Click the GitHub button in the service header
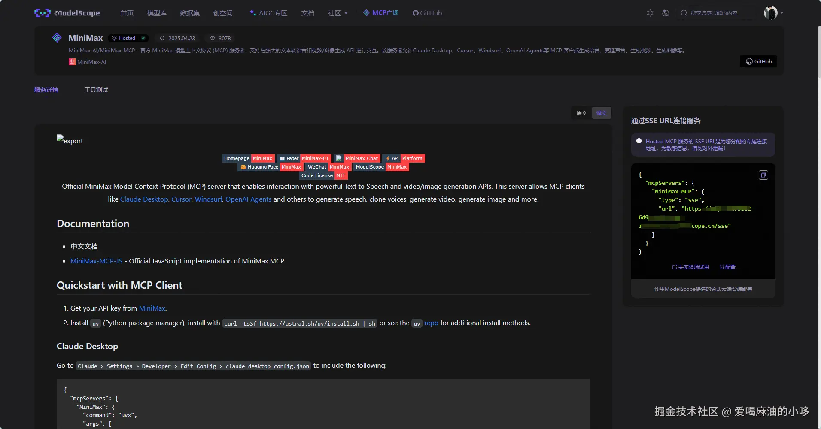Viewport: 821px width, 429px height. 758,61
